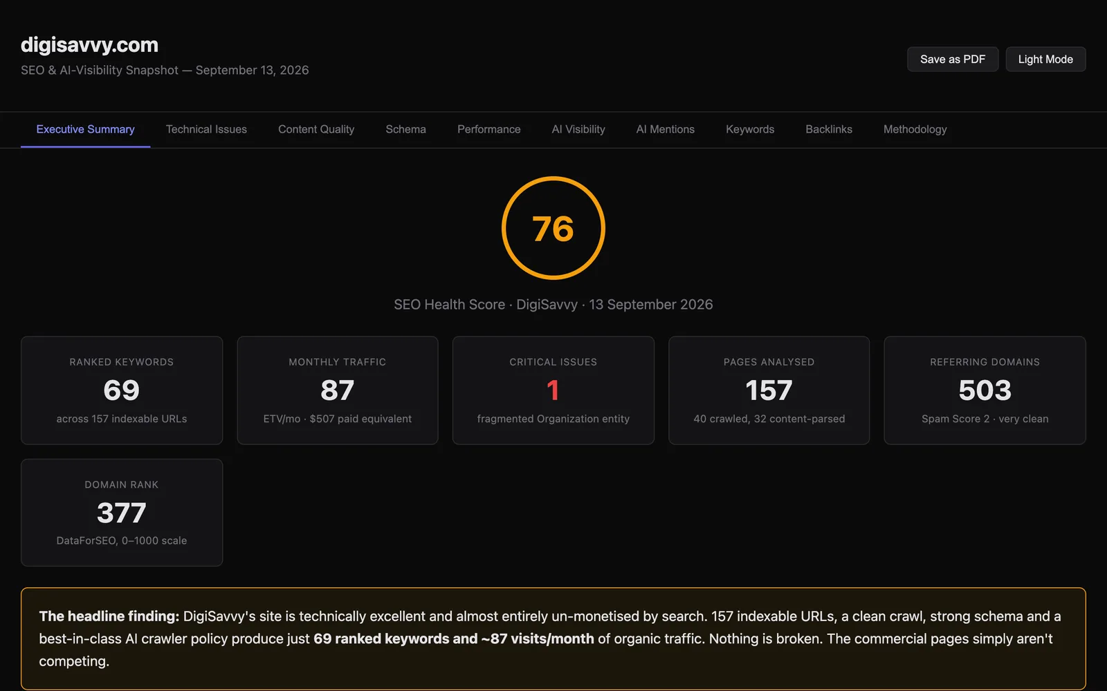Click 'Spam Score 2 · very clean' text
This screenshot has height=691, width=1107.
[x=985, y=419]
